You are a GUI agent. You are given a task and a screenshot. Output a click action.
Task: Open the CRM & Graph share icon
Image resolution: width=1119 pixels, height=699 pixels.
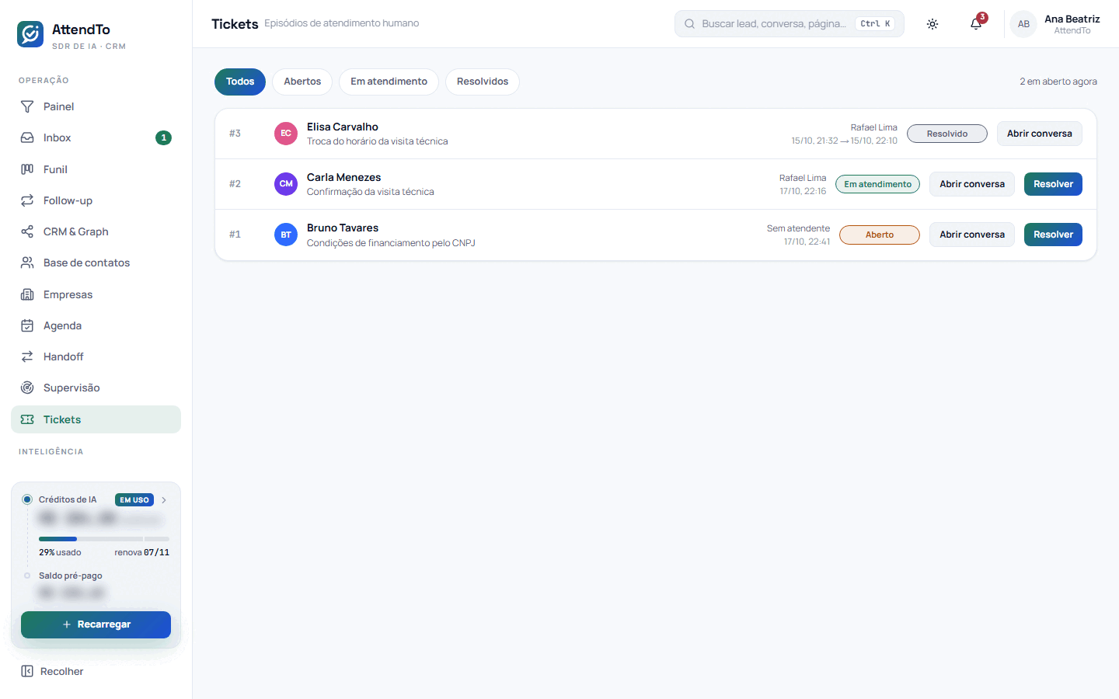tap(27, 231)
